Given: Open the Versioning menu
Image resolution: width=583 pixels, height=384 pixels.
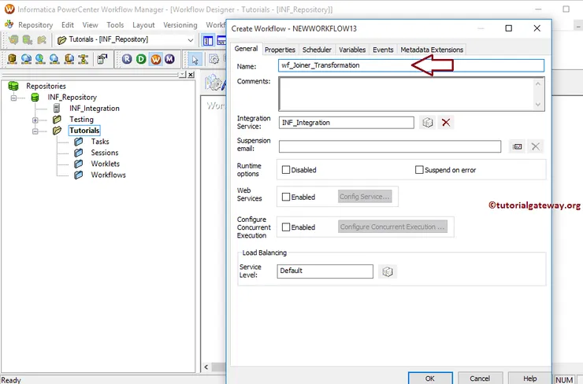Looking at the screenshot, I should [x=180, y=25].
